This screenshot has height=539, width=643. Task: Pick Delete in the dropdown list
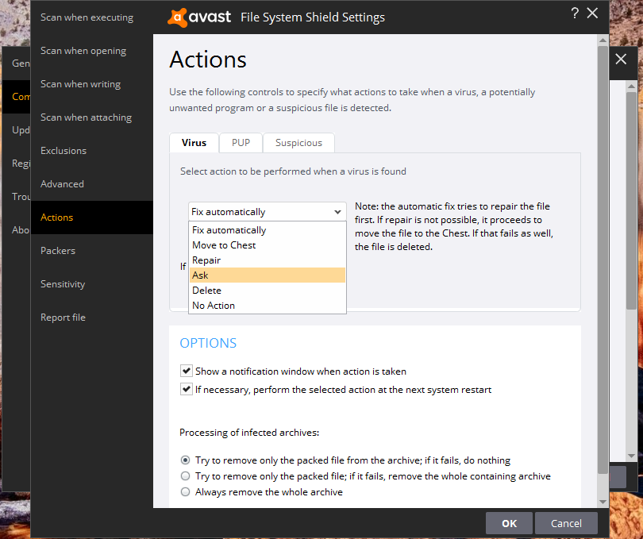267,291
